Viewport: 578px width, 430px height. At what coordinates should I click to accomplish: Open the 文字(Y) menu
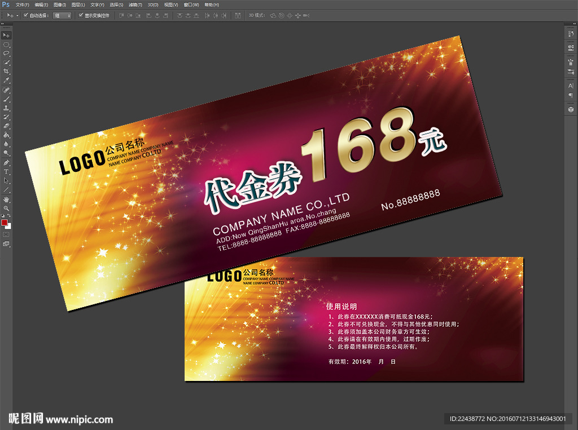[x=97, y=5]
